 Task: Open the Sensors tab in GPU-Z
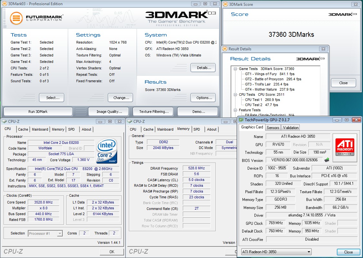pyautogui.click(x=273, y=128)
